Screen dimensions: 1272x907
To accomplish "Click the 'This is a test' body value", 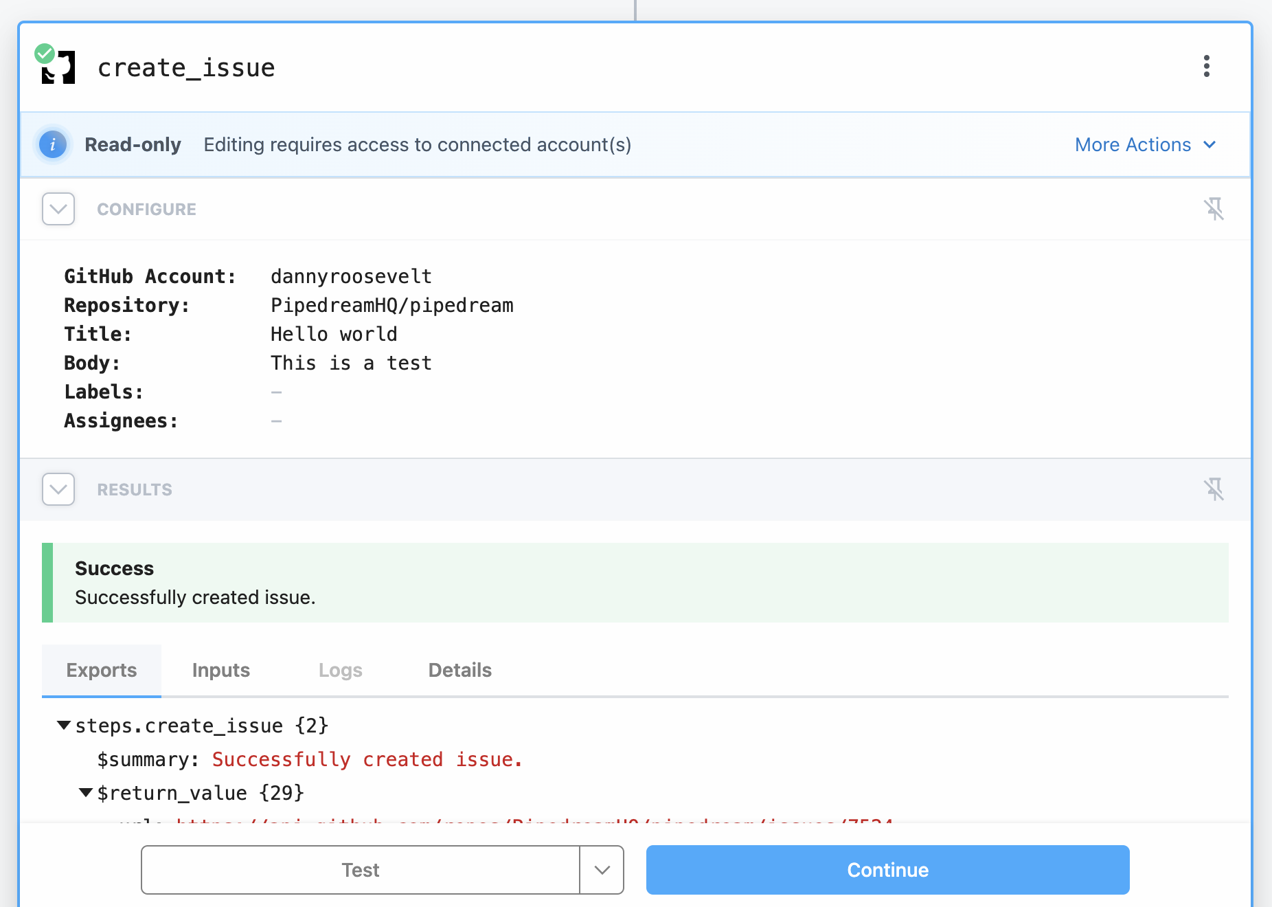I will [351, 363].
